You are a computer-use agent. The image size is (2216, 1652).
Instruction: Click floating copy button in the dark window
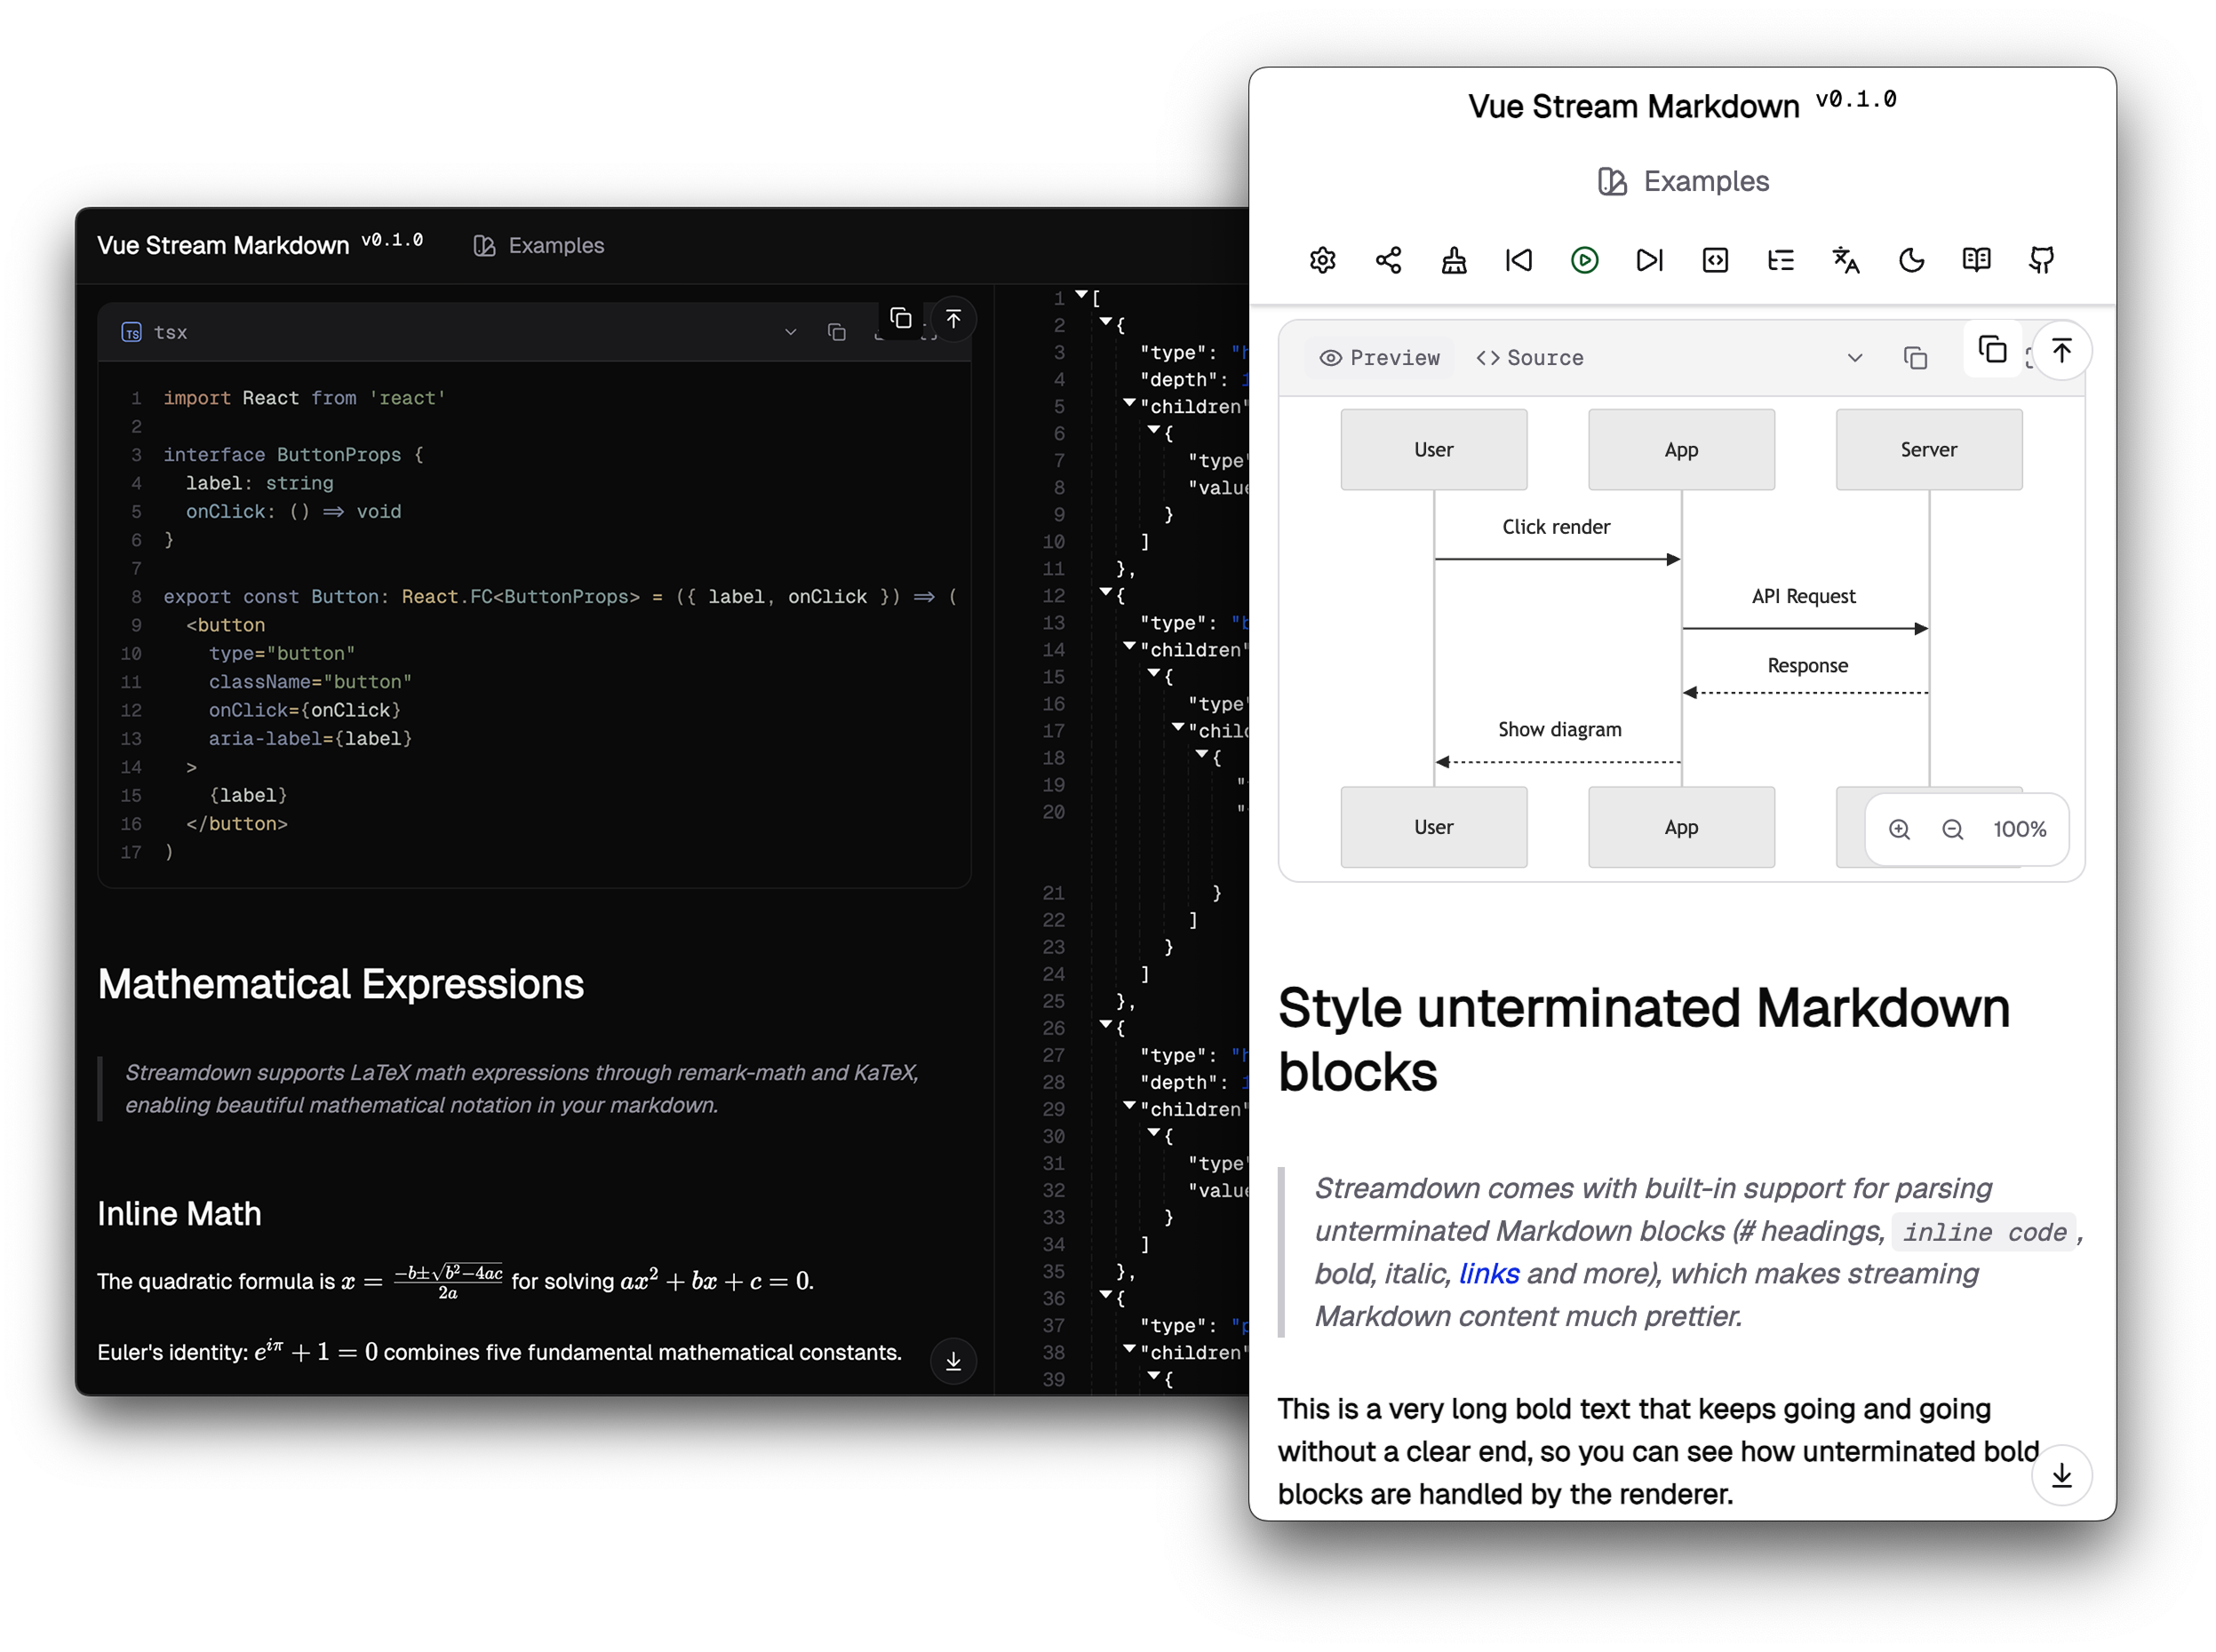point(900,318)
